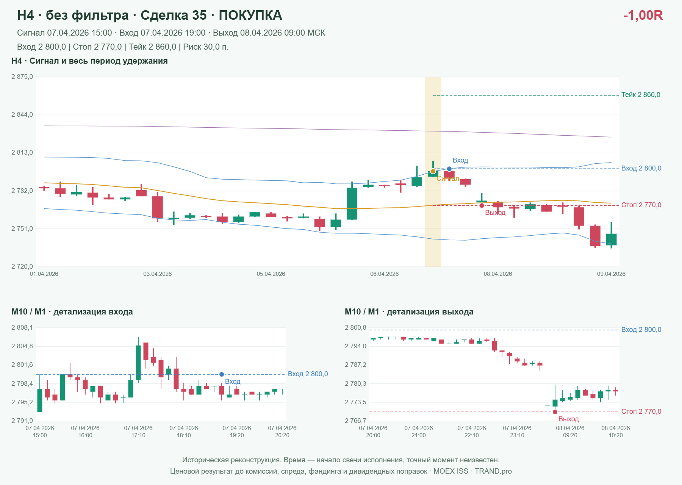Click the red exit marker on the exit detail chart
The width and height of the screenshot is (682, 485).
(555, 412)
